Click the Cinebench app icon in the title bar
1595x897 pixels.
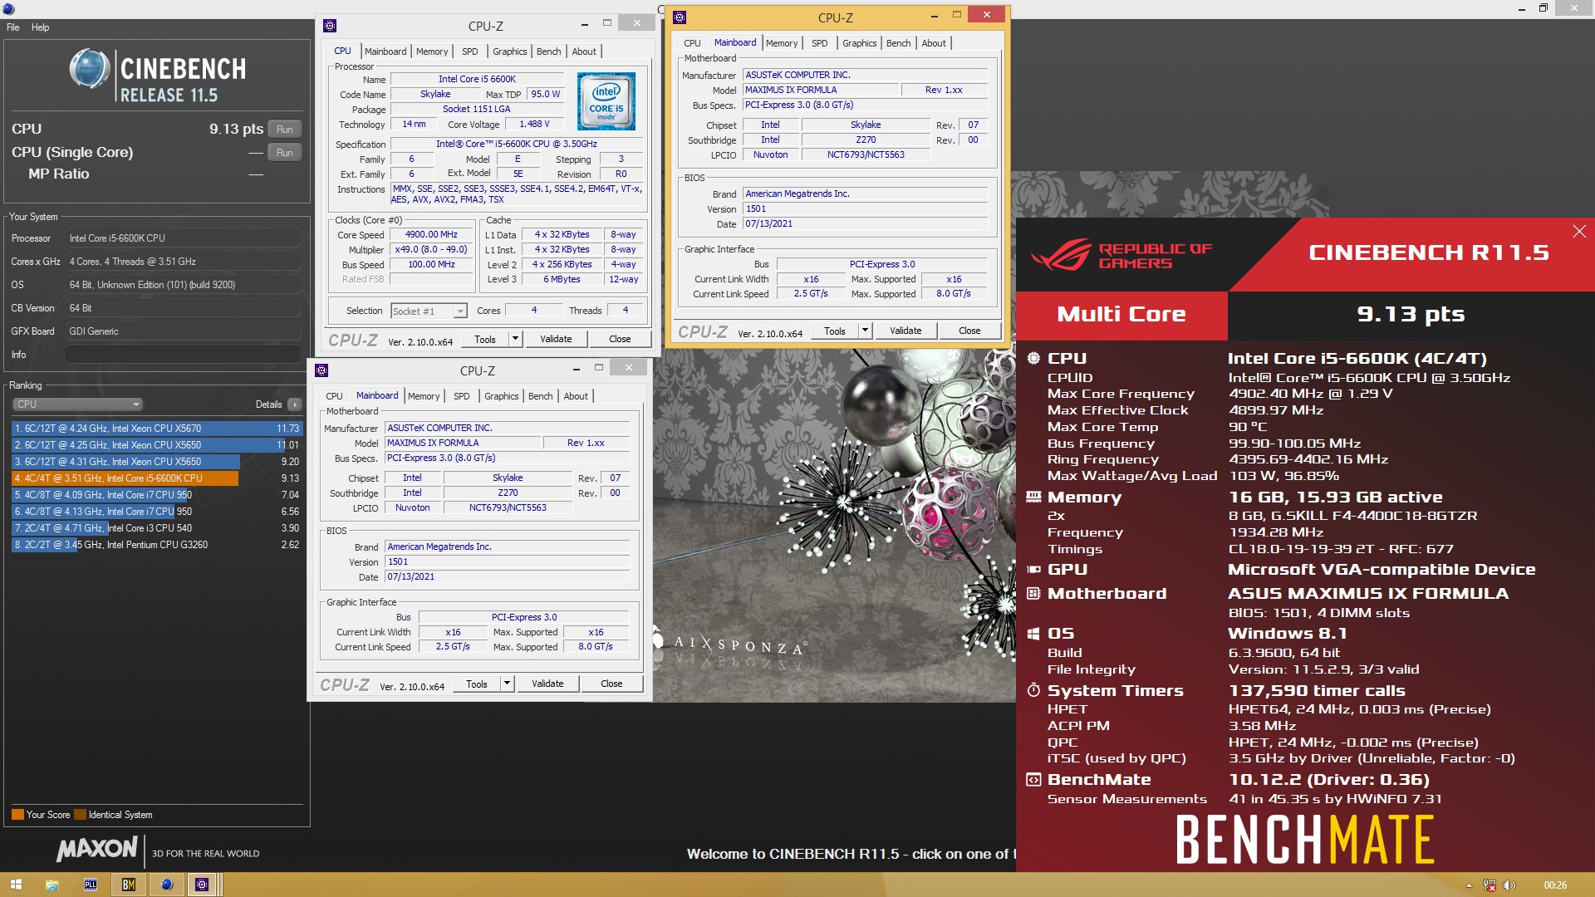coord(8,8)
